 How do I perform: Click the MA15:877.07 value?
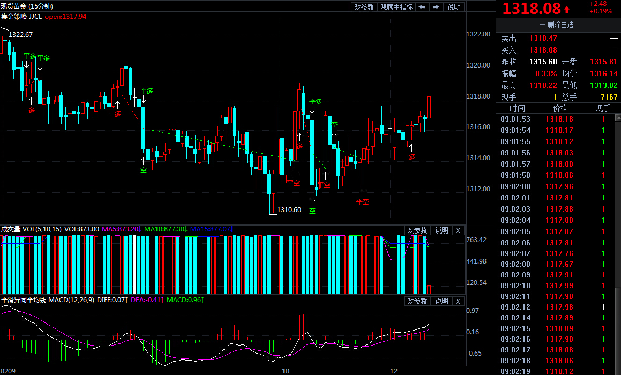212,229
